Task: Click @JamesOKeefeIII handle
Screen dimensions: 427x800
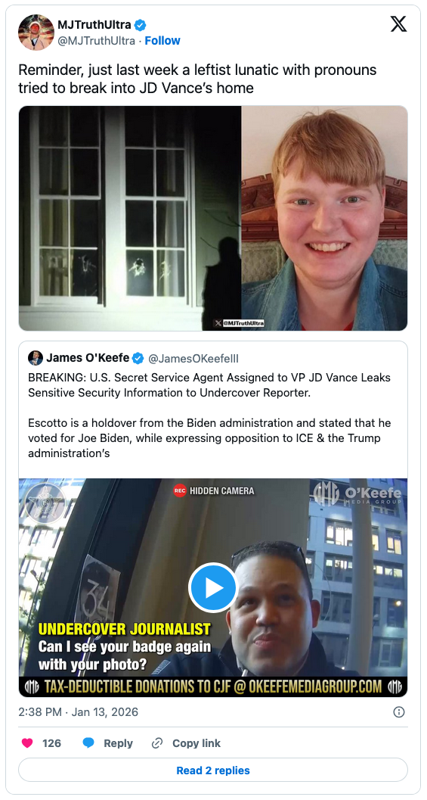Action: tap(193, 359)
